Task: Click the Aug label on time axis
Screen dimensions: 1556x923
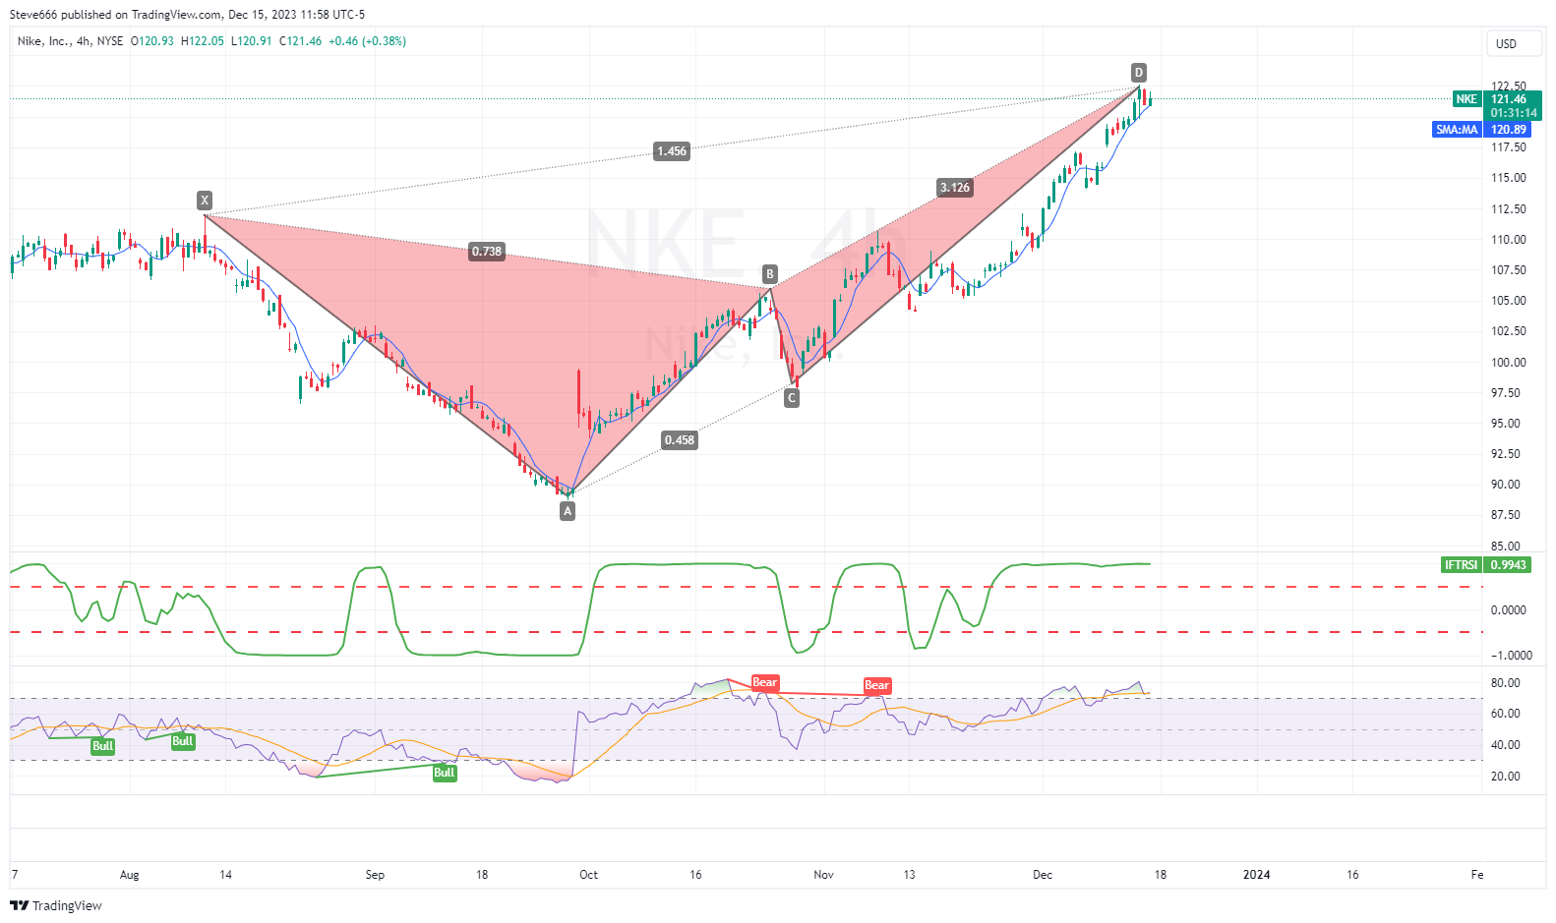Action: click(129, 875)
